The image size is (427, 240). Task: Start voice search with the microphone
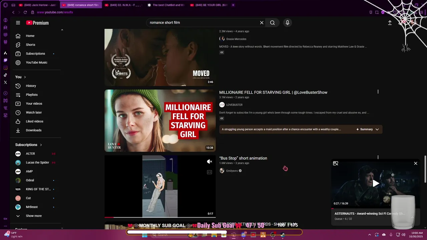point(288,23)
